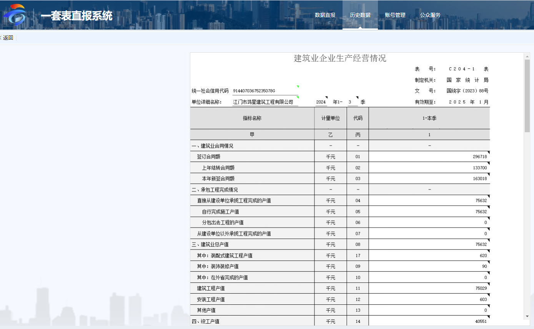This screenshot has height=329, width=534.
Task: Select the year field showing 2024
Action: 321,102
